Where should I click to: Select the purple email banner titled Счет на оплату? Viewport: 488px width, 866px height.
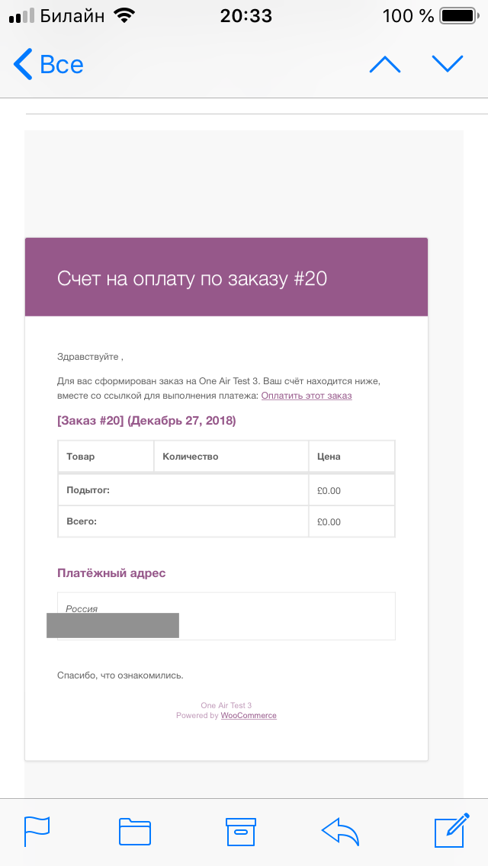(x=226, y=277)
